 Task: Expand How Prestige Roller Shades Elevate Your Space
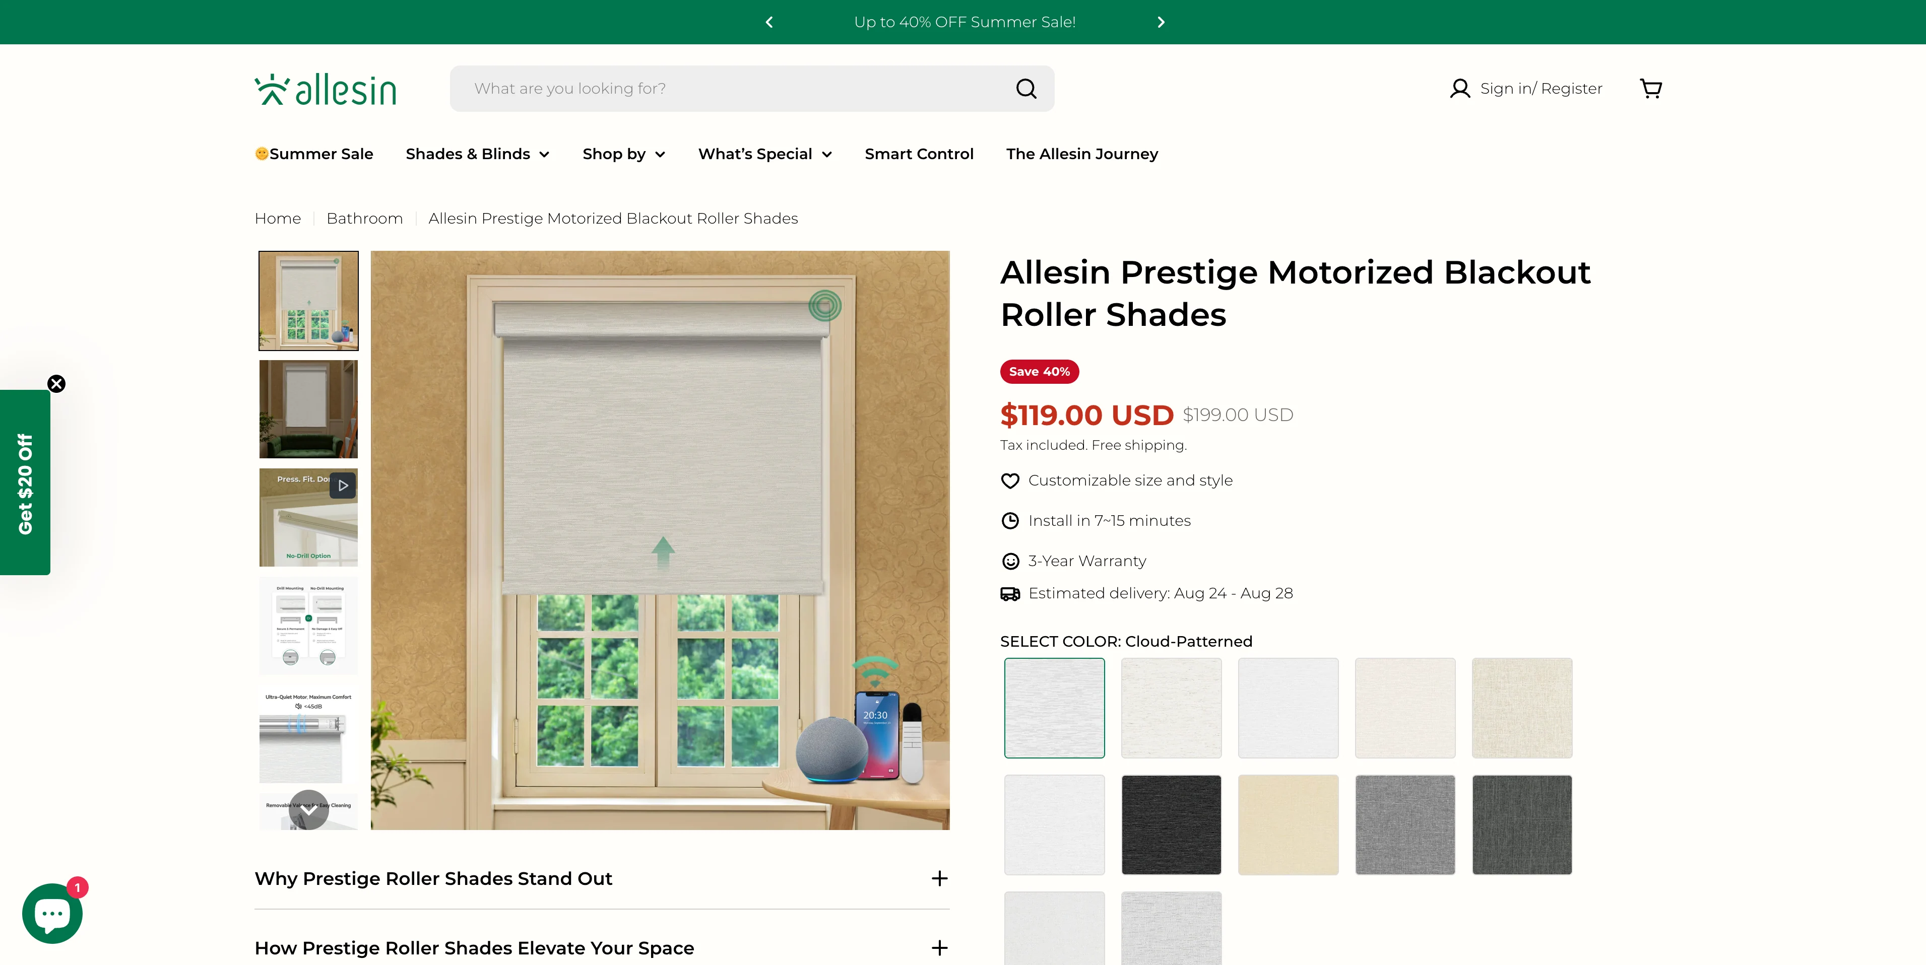939,948
